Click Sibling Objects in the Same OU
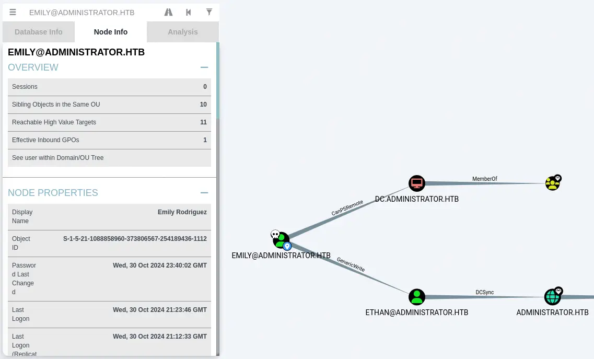The height and width of the screenshot is (359, 594). coord(109,105)
